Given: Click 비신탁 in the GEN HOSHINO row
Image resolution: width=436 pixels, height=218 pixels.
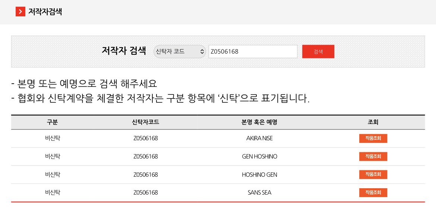Looking at the screenshot, I should click(x=53, y=156).
